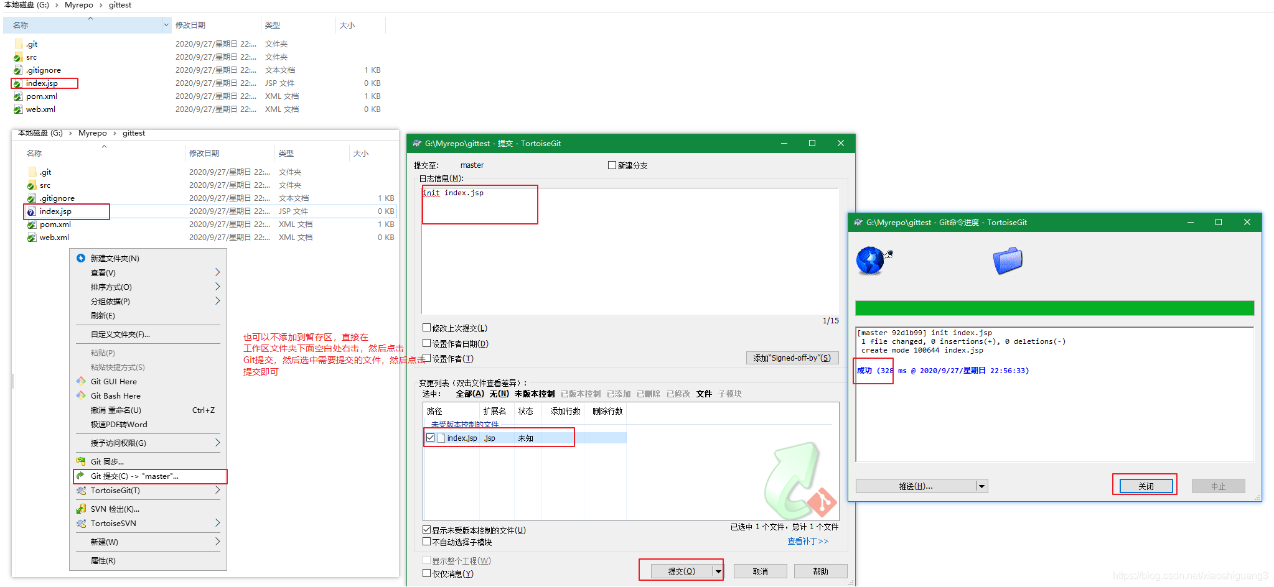Choose Undo Rename menu entry
This screenshot has height=587, width=1274.
149,410
